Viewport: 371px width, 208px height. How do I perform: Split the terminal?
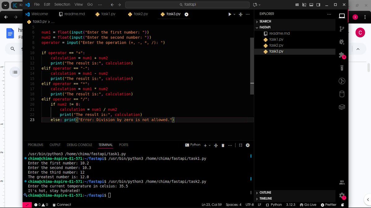[x=216, y=145]
